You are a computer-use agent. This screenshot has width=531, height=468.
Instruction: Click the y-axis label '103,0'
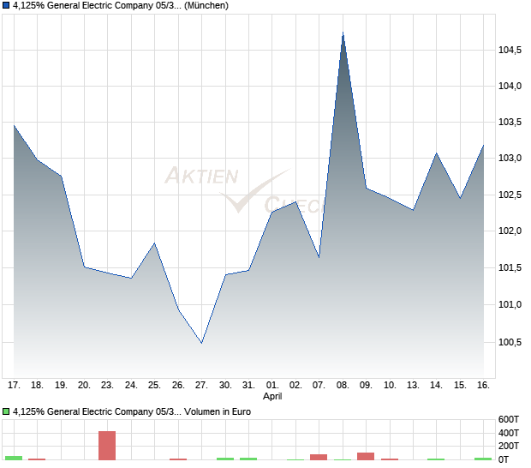[x=510, y=158]
